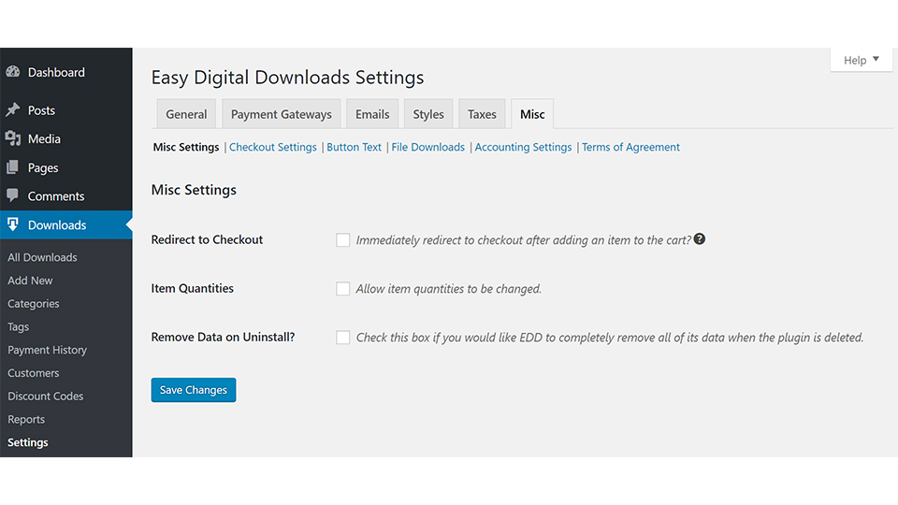Click the help question mark tooltip icon

[700, 239]
